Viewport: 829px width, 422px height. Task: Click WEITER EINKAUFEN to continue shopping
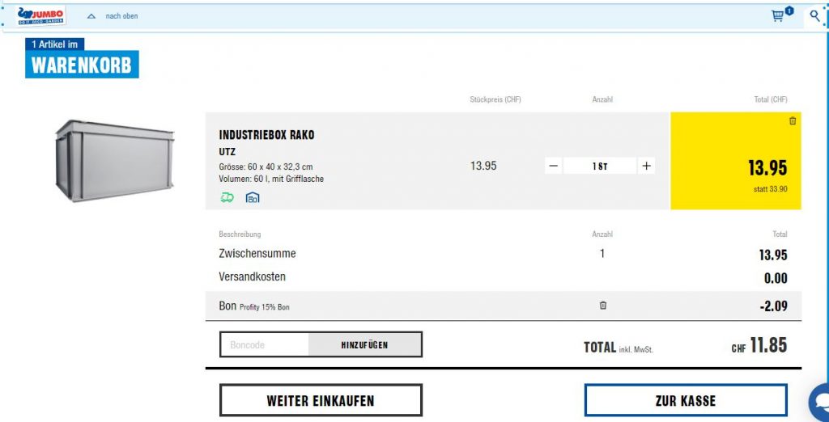point(321,400)
